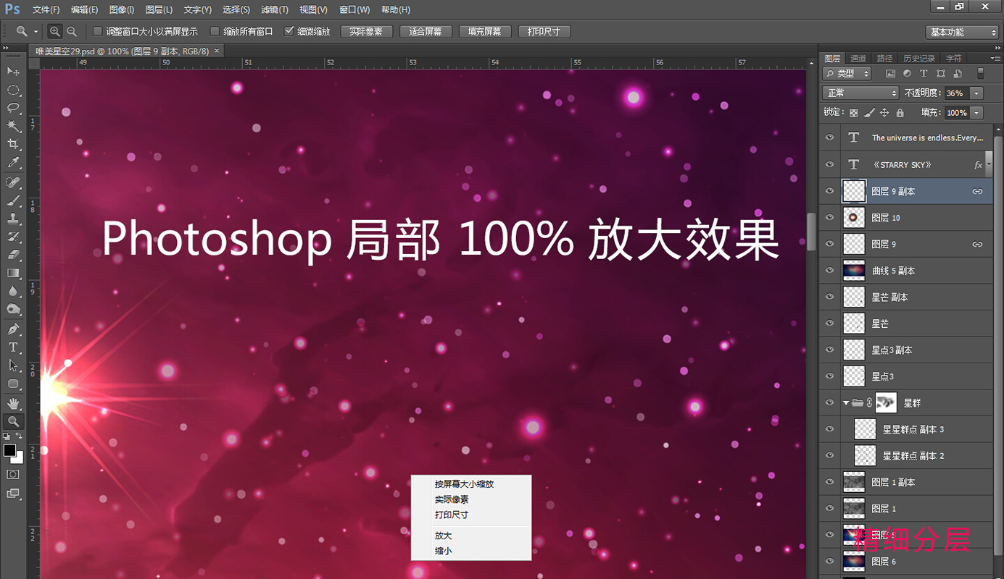Hide 图层 9 副本 layer
Image resolution: width=1004 pixels, height=579 pixels.
click(x=830, y=191)
